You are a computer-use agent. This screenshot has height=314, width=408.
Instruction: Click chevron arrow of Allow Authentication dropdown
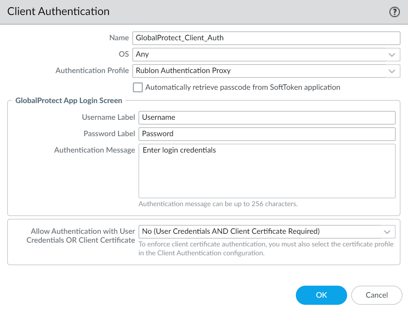point(387,232)
